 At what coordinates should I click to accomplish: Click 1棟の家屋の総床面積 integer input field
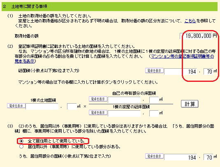pos(124,114)
